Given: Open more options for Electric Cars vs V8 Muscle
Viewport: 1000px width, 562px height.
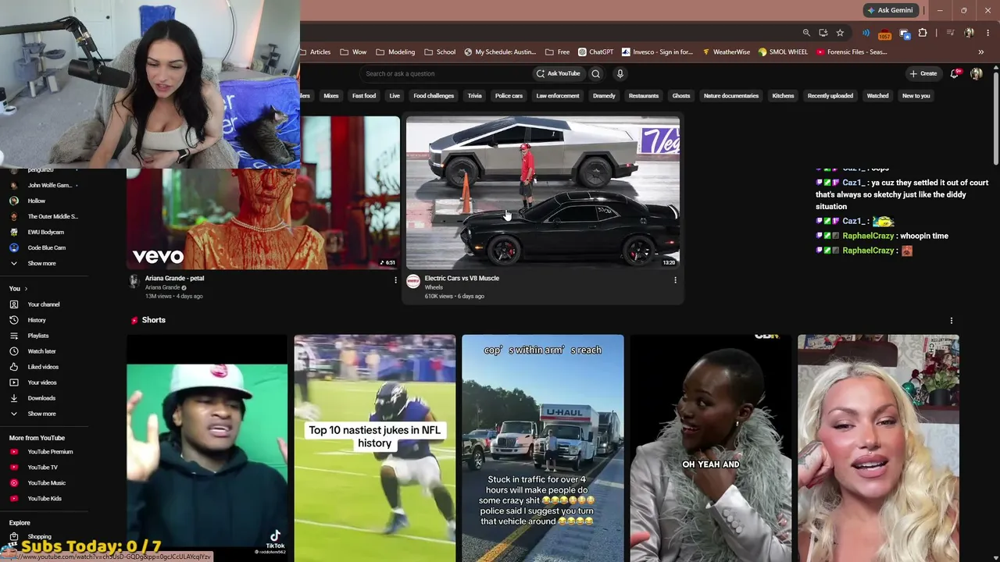Looking at the screenshot, I should pos(675,280).
